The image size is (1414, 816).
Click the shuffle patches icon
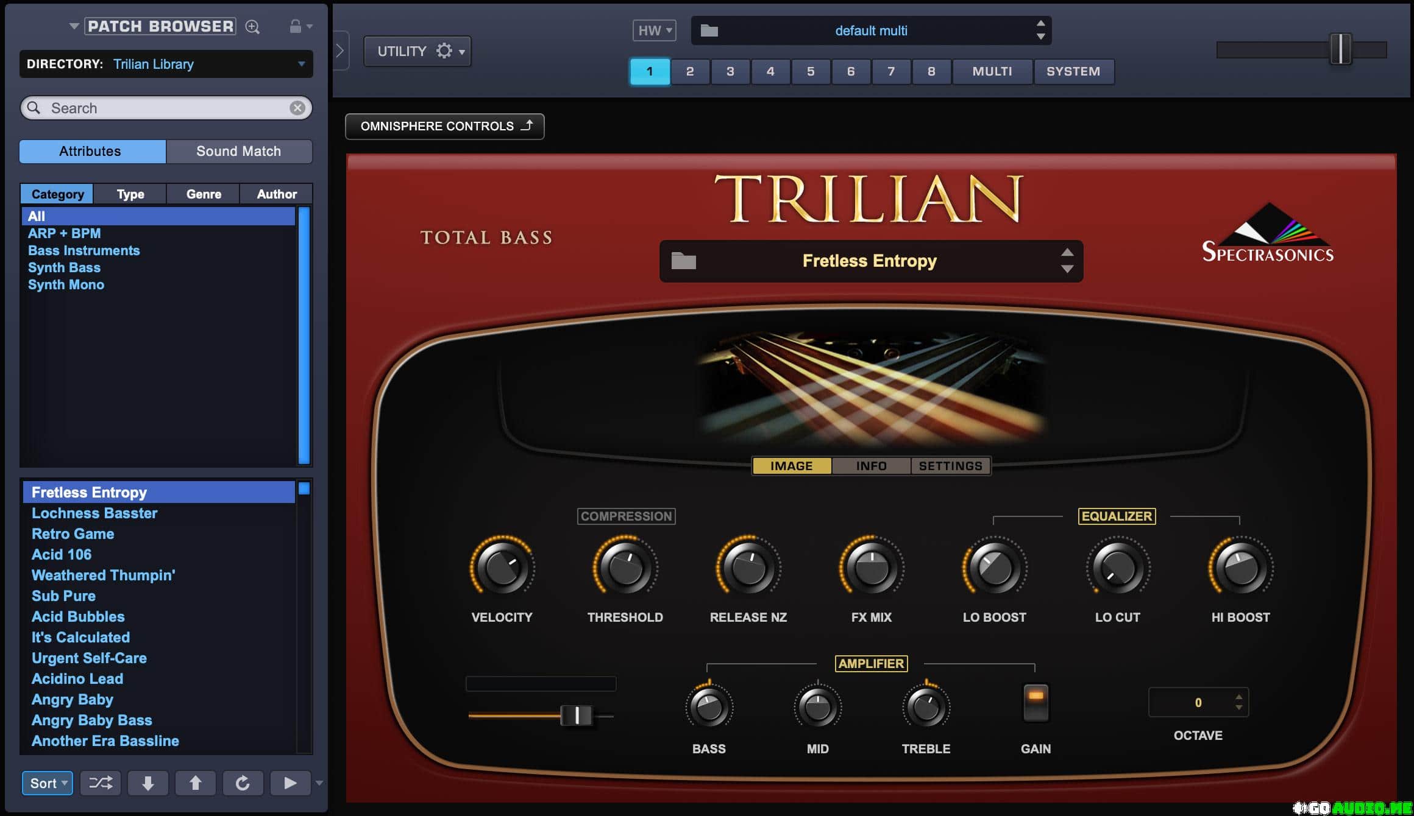[x=101, y=783]
